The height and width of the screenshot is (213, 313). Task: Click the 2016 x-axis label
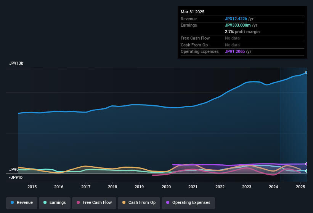(59, 187)
